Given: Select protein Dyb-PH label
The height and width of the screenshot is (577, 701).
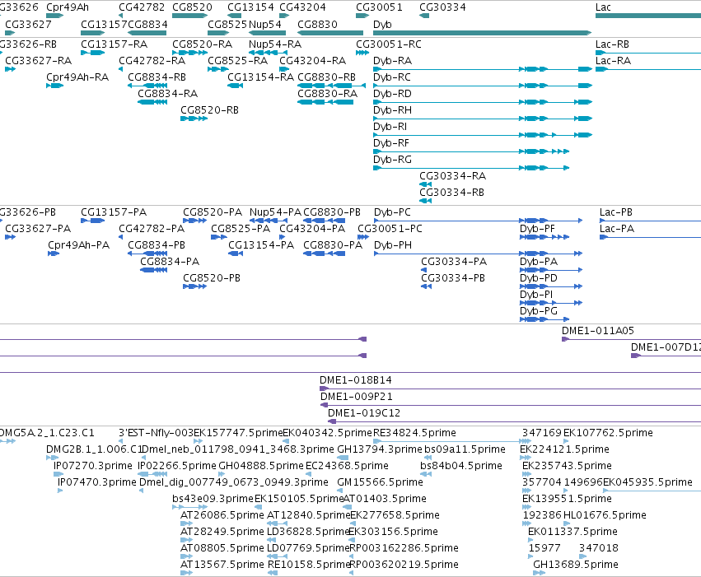Looking at the screenshot, I should (x=393, y=245).
